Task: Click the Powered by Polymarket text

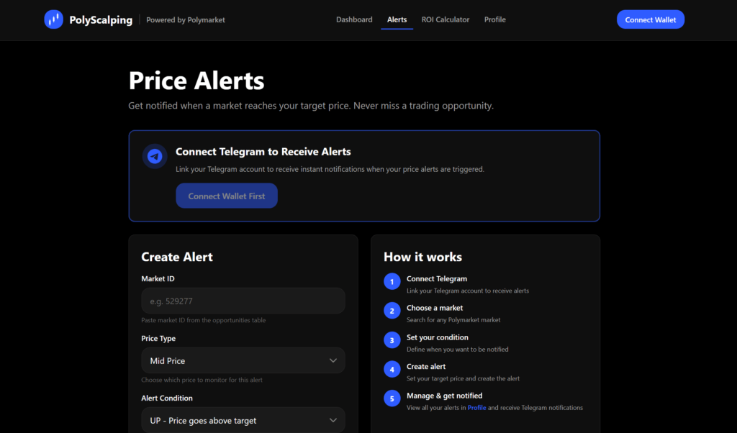Action: (x=186, y=20)
